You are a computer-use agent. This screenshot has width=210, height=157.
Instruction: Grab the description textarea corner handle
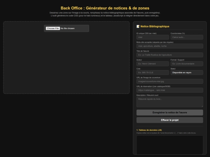click(x=202, y=106)
